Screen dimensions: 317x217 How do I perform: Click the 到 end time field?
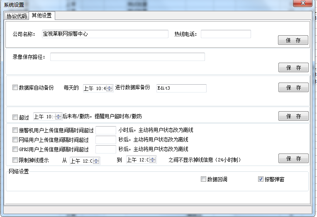click(138, 160)
